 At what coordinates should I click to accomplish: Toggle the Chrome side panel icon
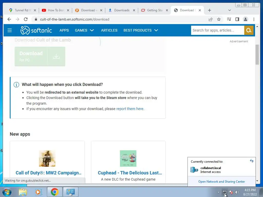pyautogui.click(x=237, y=19)
